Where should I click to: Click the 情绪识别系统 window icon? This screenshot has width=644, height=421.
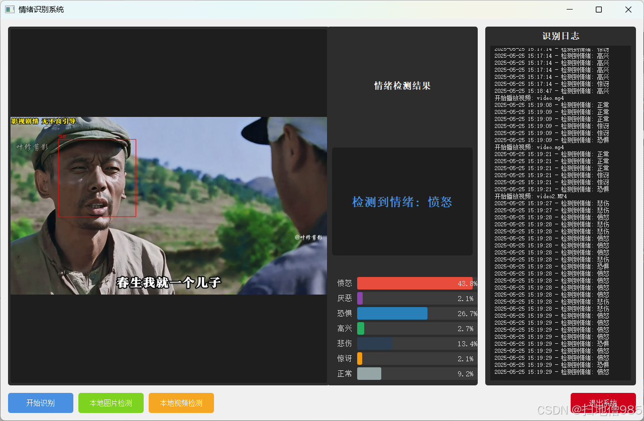pos(10,10)
